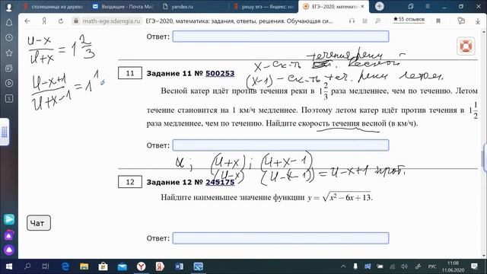Open the downloads arrow icon
The image size is (487, 274).
click(478, 21)
